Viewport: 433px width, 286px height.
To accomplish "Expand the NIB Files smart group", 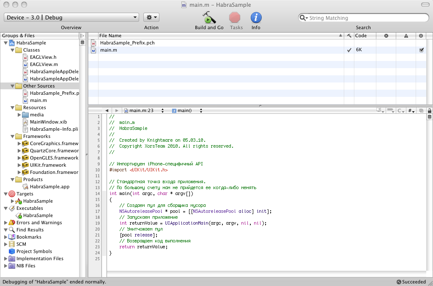I will click(5, 266).
